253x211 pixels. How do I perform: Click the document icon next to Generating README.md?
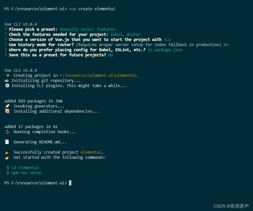point(7,142)
